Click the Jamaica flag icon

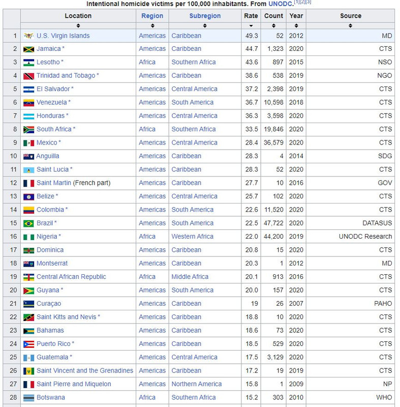(28, 49)
